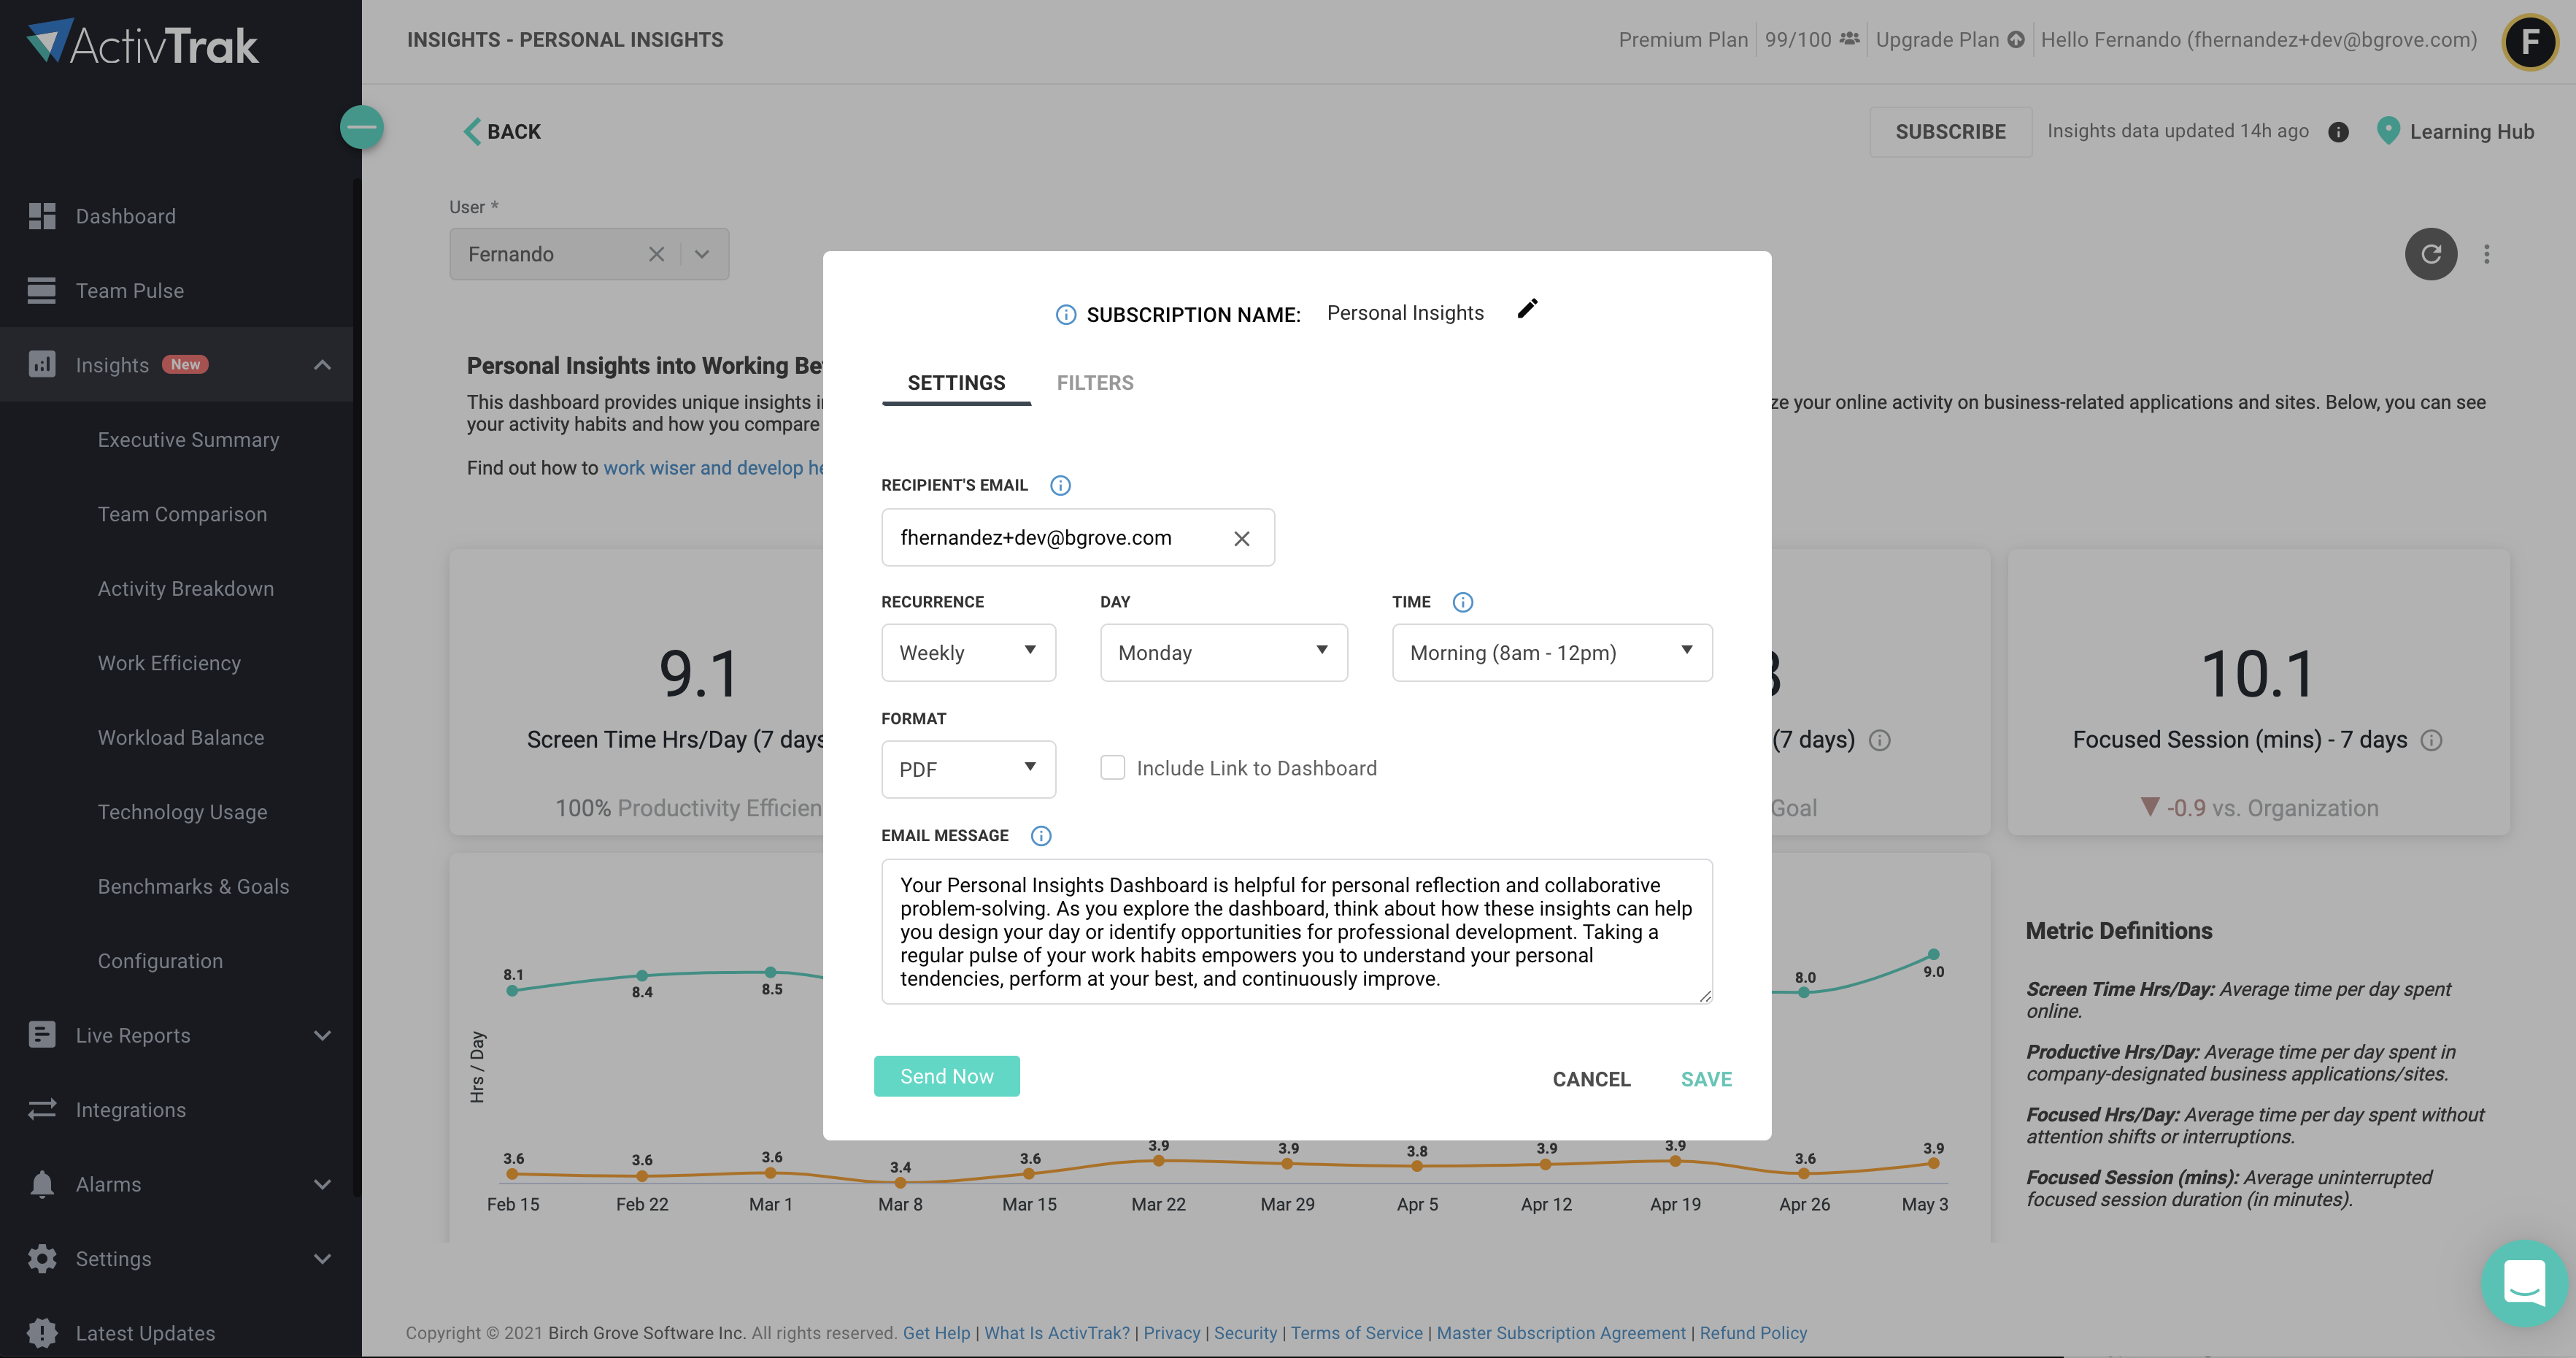
Task: Open Technology Usage in the sidebar
Action: tap(182, 812)
